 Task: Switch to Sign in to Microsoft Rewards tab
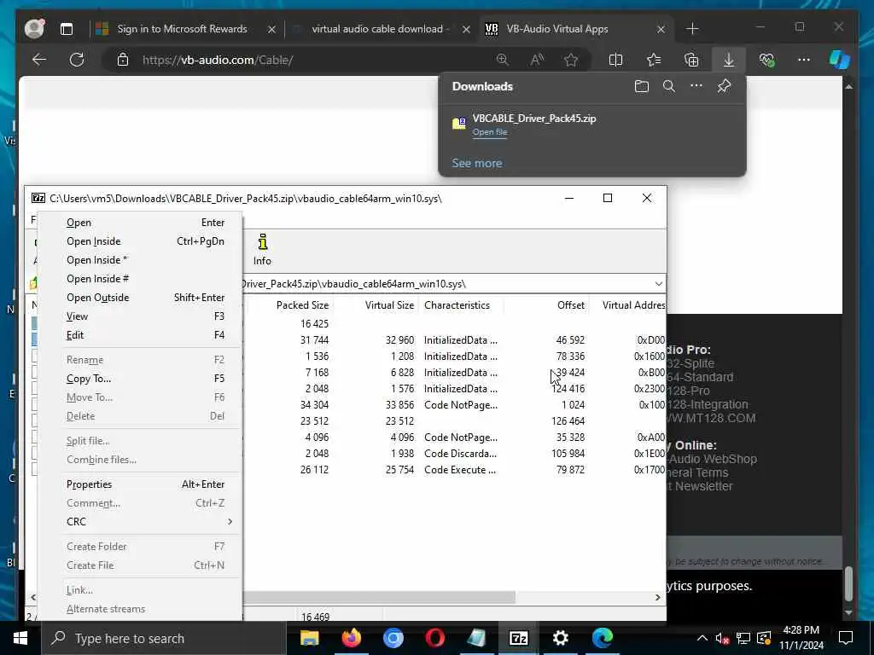click(x=183, y=29)
